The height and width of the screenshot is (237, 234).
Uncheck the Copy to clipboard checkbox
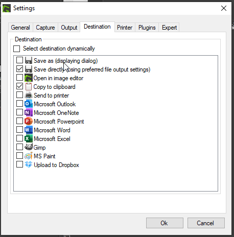19,86
